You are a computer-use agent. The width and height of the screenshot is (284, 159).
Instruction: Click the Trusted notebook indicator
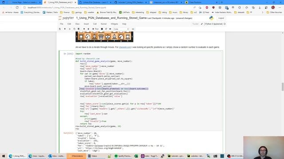pos(195,24)
